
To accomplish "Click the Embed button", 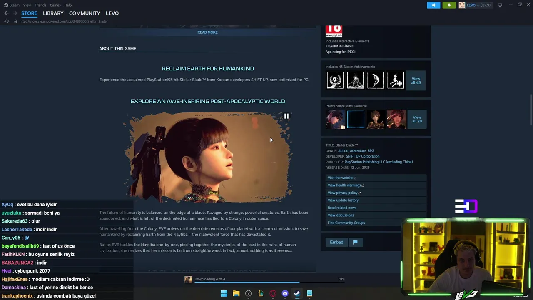I will click(336, 242).
